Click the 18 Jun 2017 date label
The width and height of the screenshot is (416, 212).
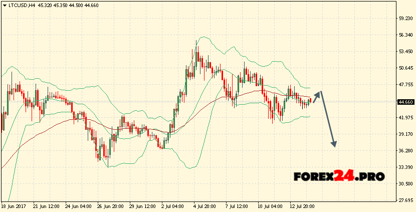pos(15,206)
